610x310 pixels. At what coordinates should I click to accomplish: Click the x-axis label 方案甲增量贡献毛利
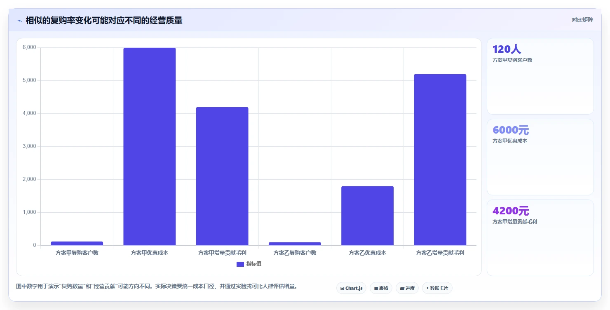(x=222, y=253)
